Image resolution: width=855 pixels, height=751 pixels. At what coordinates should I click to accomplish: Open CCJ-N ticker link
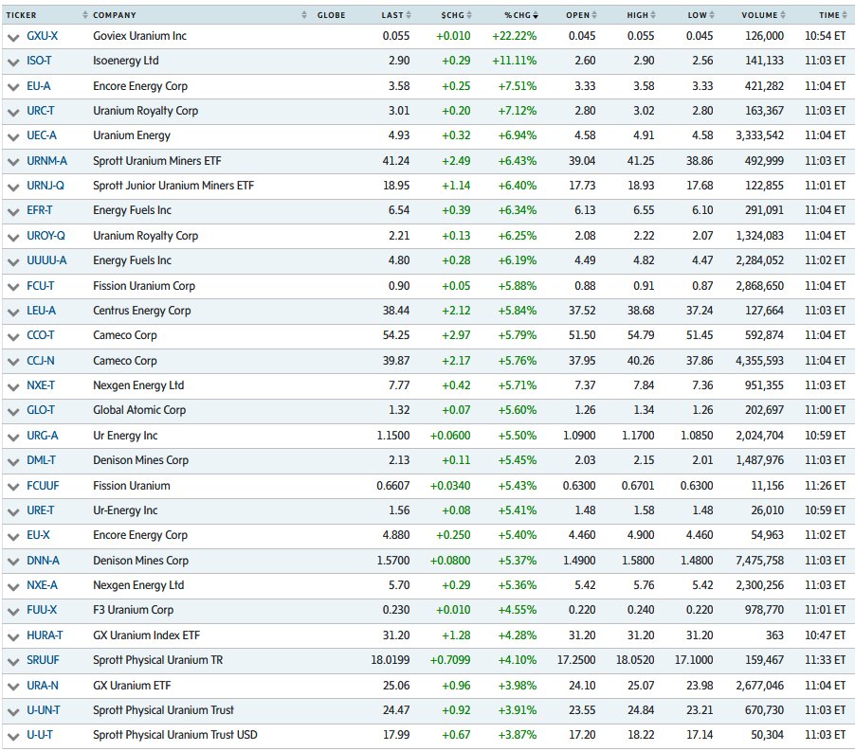click(x=41, y=361)
